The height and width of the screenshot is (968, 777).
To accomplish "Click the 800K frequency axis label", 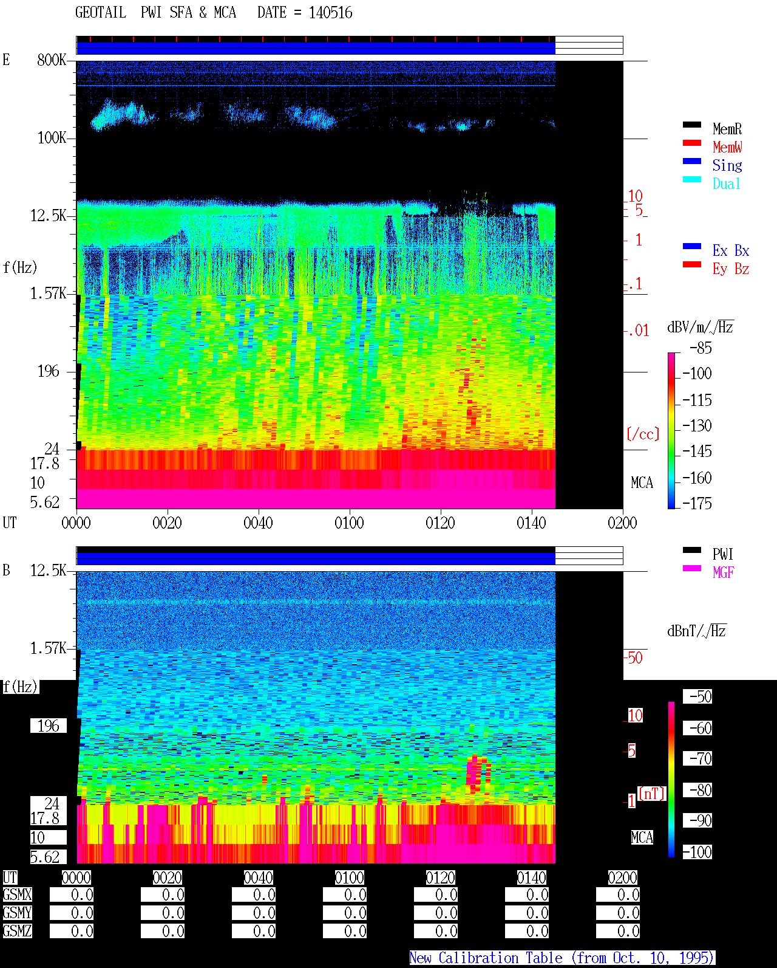I will (x=52, y=60).
